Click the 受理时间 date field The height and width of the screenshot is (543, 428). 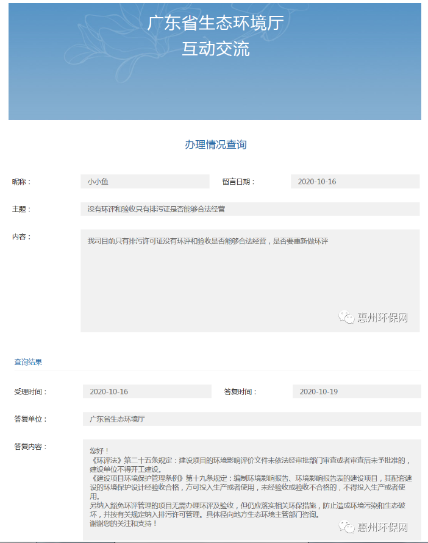[x=146, y=391]
